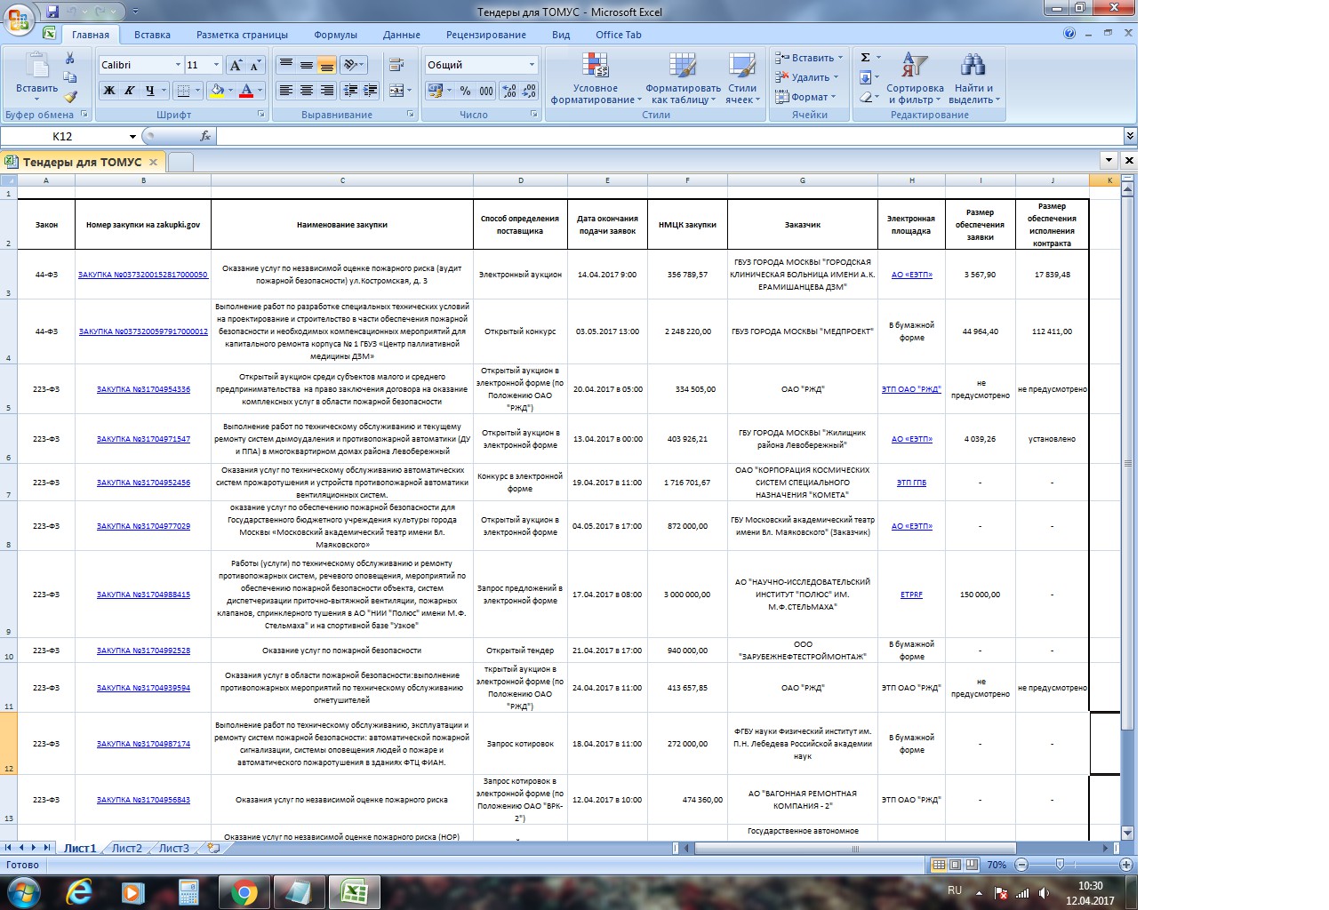Switch to Normal view in status bar
The width and height of the screenshot is (1329, 910).
939,865
